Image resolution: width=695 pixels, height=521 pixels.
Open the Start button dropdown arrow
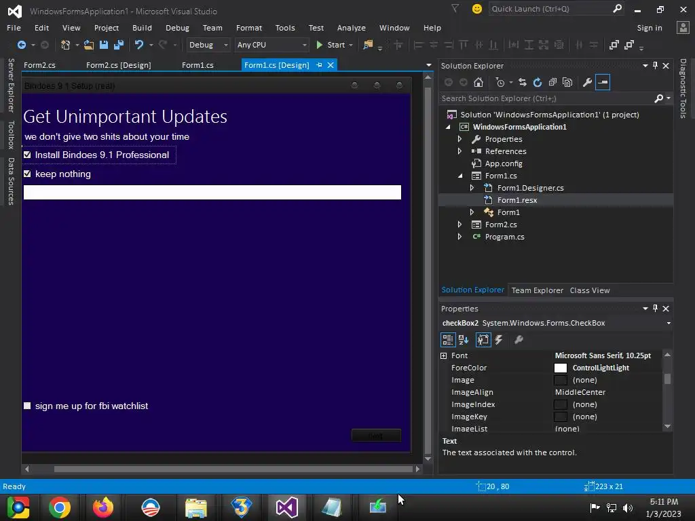click(351, 45)
